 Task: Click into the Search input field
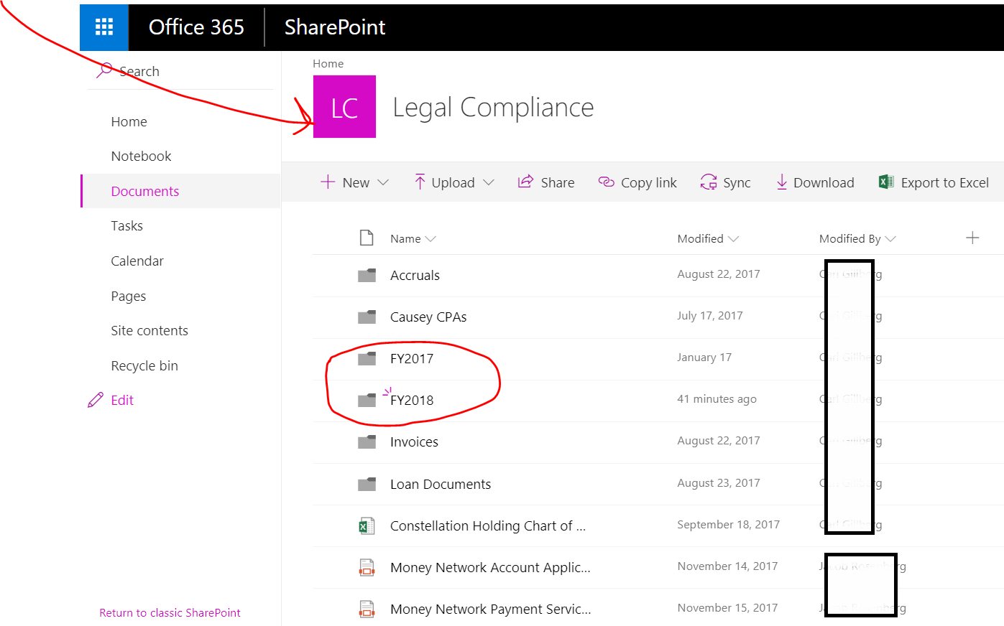[180, 71]
